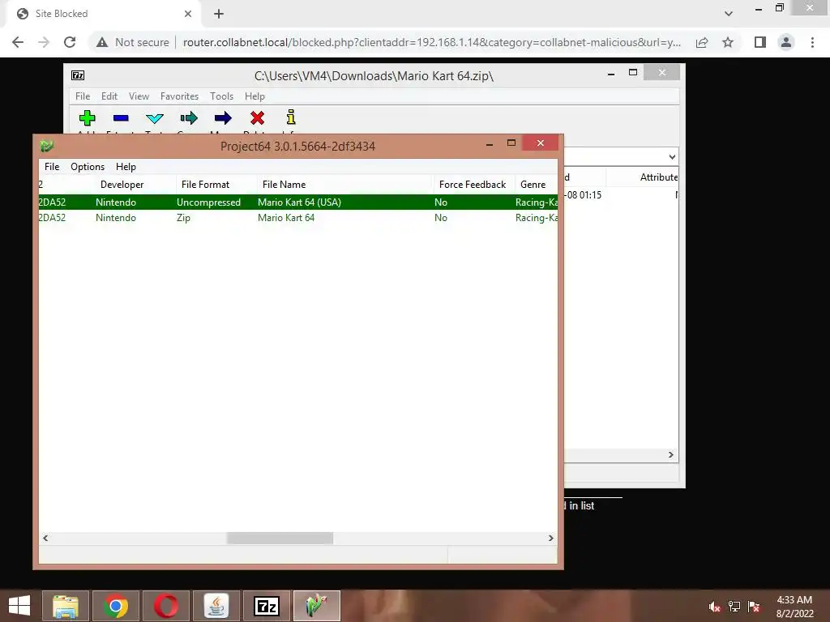Click the 7-Zip Move arrow icon
830x622 pixels.
click(x=223, y=118)
